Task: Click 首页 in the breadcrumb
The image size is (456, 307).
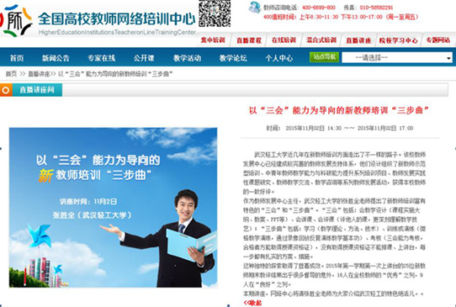Action: [11, 74]
